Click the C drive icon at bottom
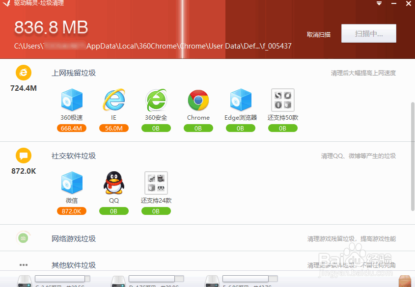This screenshot has width=415, height=287. [25, 281]
